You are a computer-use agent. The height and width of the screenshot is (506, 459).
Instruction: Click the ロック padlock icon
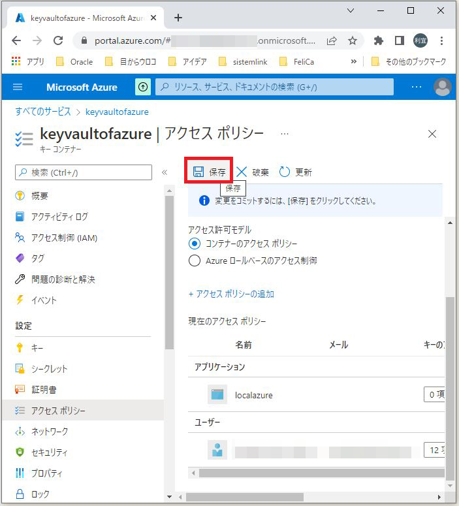coord(20,494)
